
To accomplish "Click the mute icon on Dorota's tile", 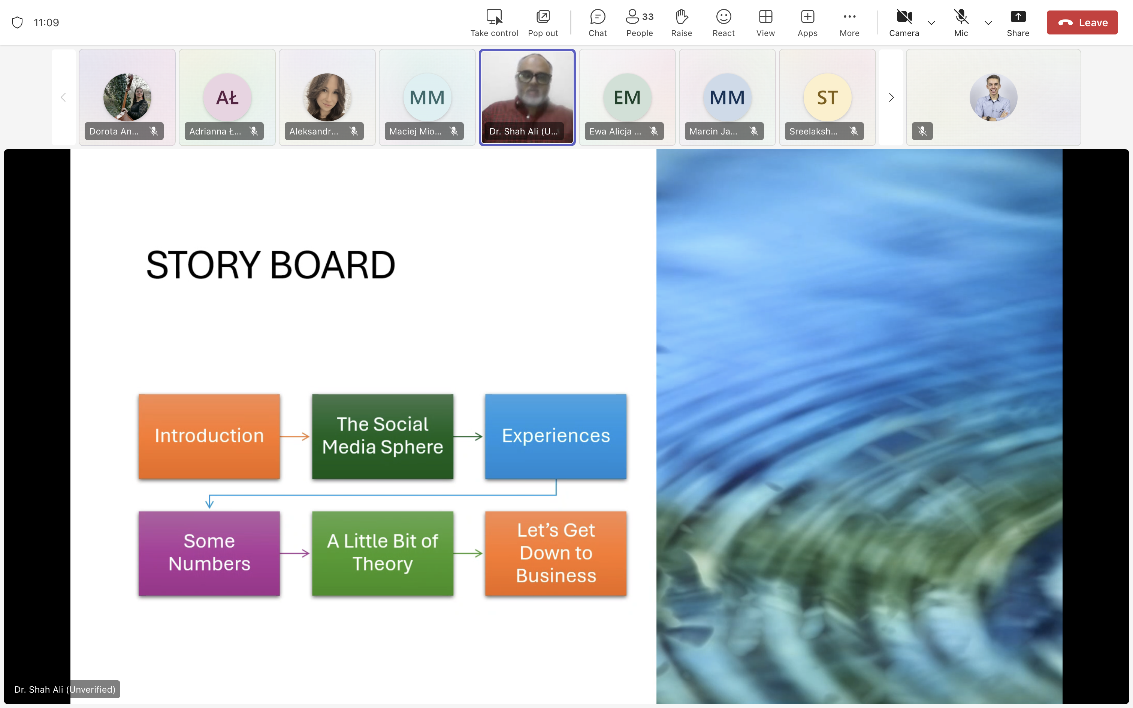I will point(154,131).
